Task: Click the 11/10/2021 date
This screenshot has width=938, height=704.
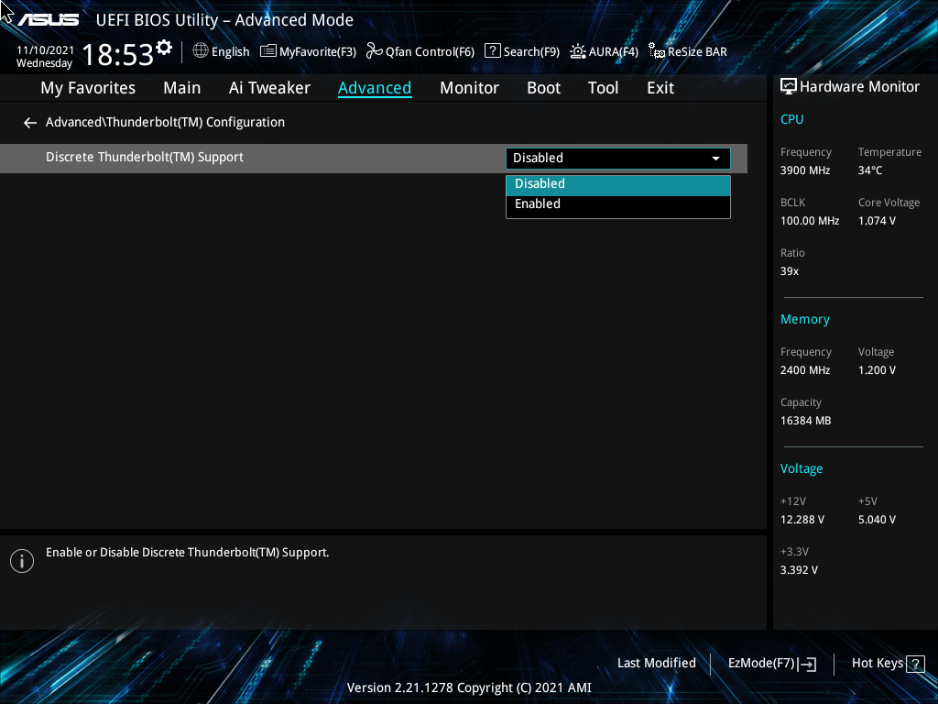Action: [x=45, y=50]
